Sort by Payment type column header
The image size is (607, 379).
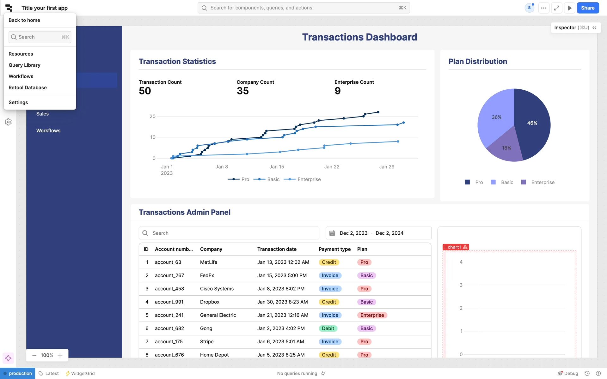[x=334, y=249]
